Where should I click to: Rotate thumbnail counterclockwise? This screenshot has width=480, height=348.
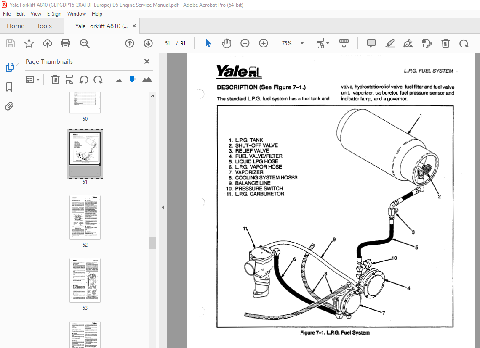coord(83,80)
